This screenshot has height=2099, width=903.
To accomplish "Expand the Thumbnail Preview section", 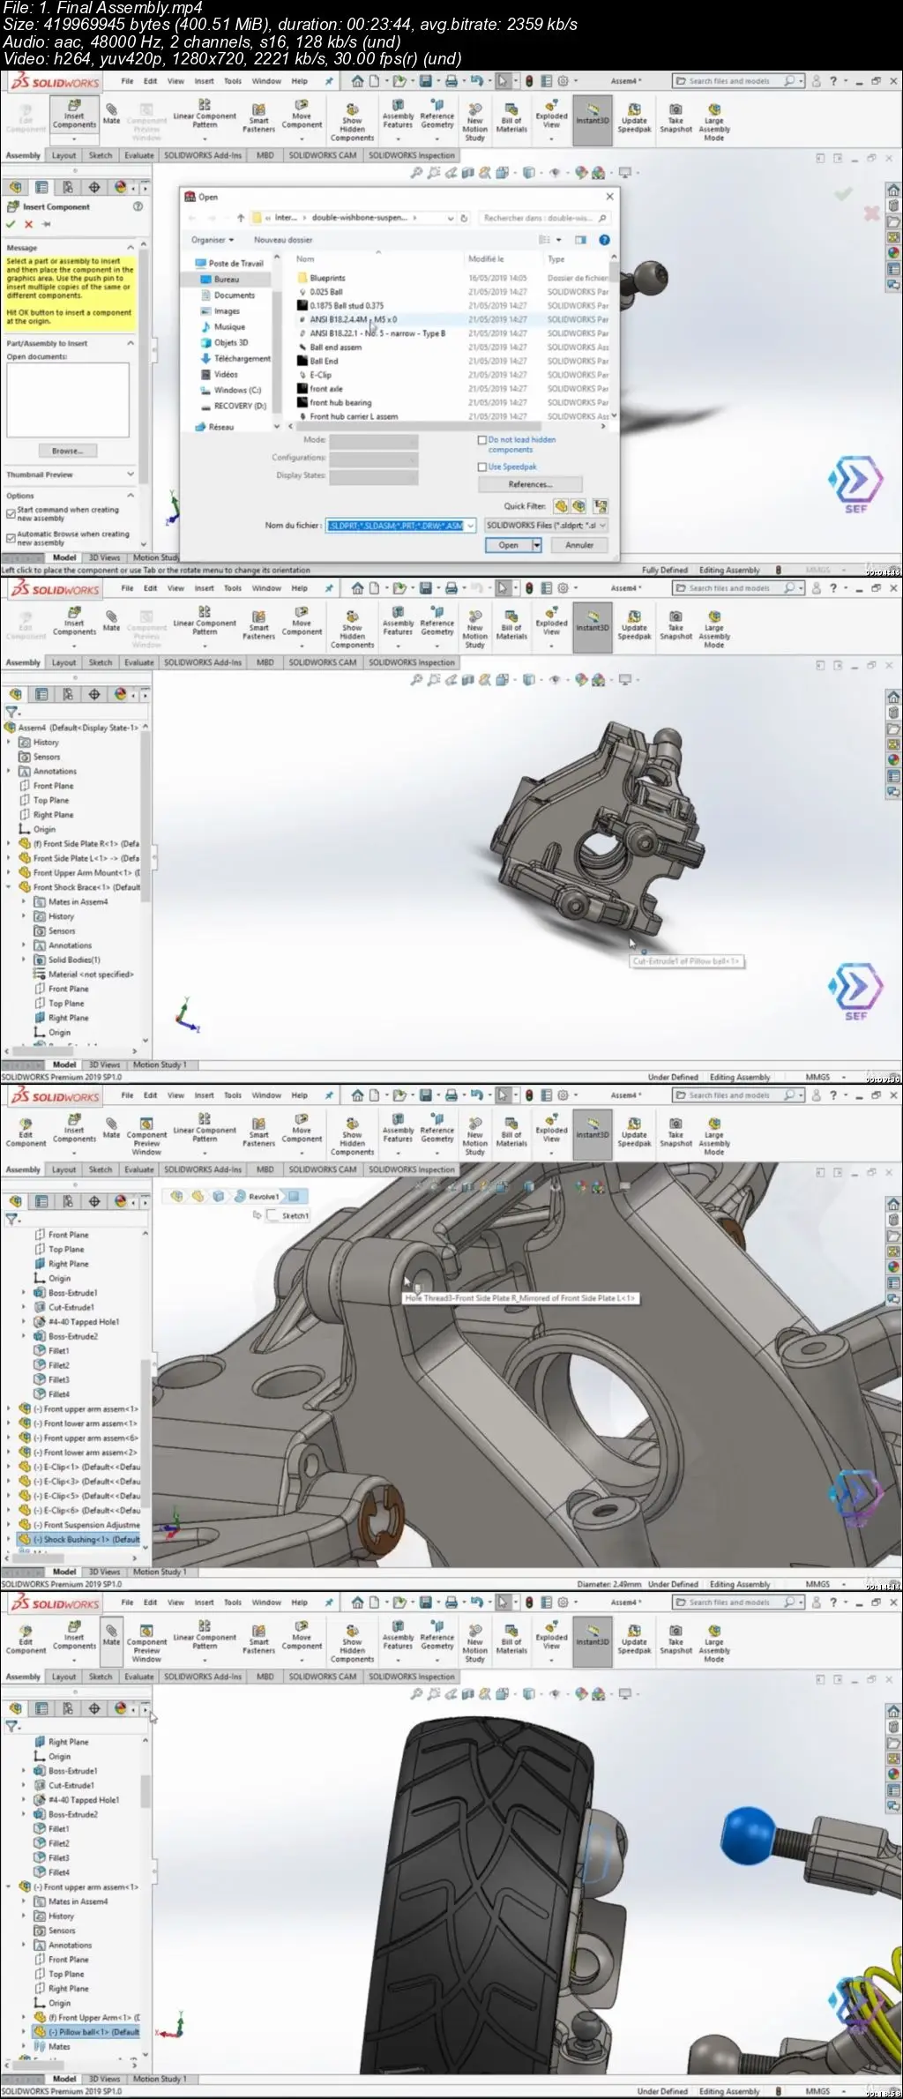I will click(131, 474).
